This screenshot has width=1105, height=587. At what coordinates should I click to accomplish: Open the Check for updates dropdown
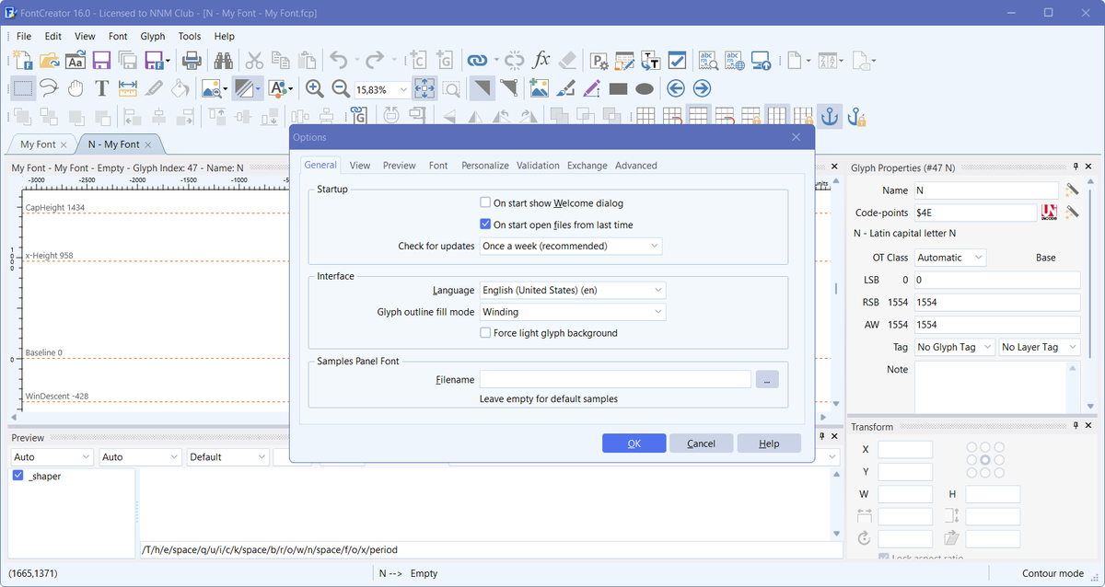571,247
